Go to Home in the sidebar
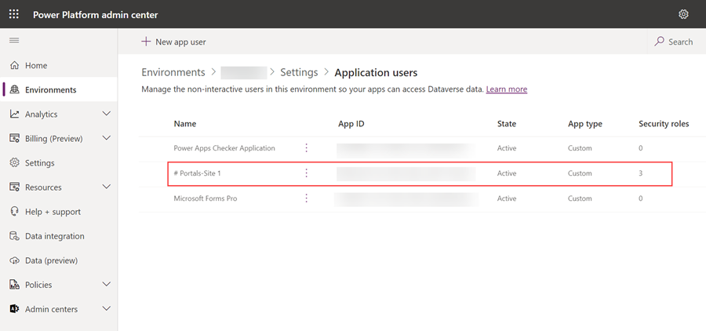This screenshot has height=331, width=706. (x=36, y=66)
